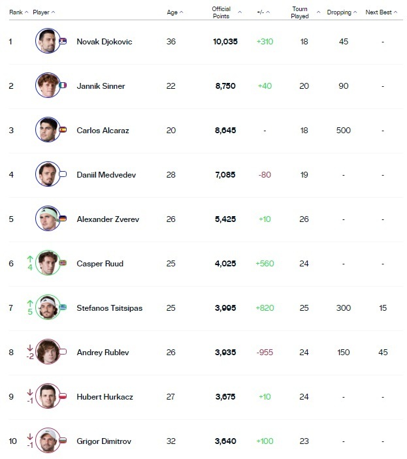Sort by Player name column header
407x459 pixels.
pyautogui.click(x=44, y=12)
